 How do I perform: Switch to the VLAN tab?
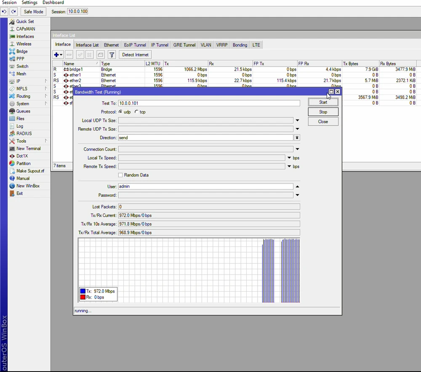tap(205, 45)
